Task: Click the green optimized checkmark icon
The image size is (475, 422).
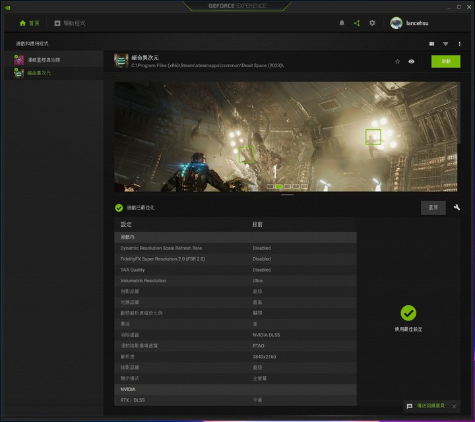Action: 119,208
